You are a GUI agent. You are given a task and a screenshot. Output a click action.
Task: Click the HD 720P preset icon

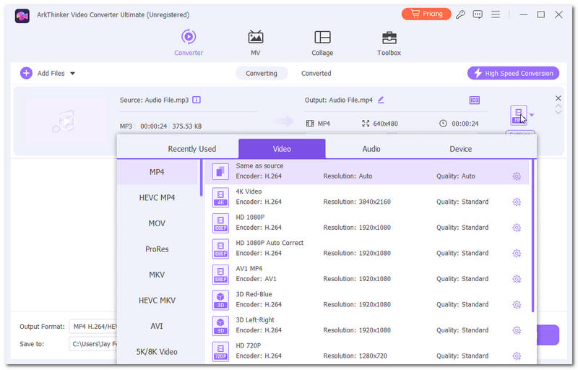[220, 351]
